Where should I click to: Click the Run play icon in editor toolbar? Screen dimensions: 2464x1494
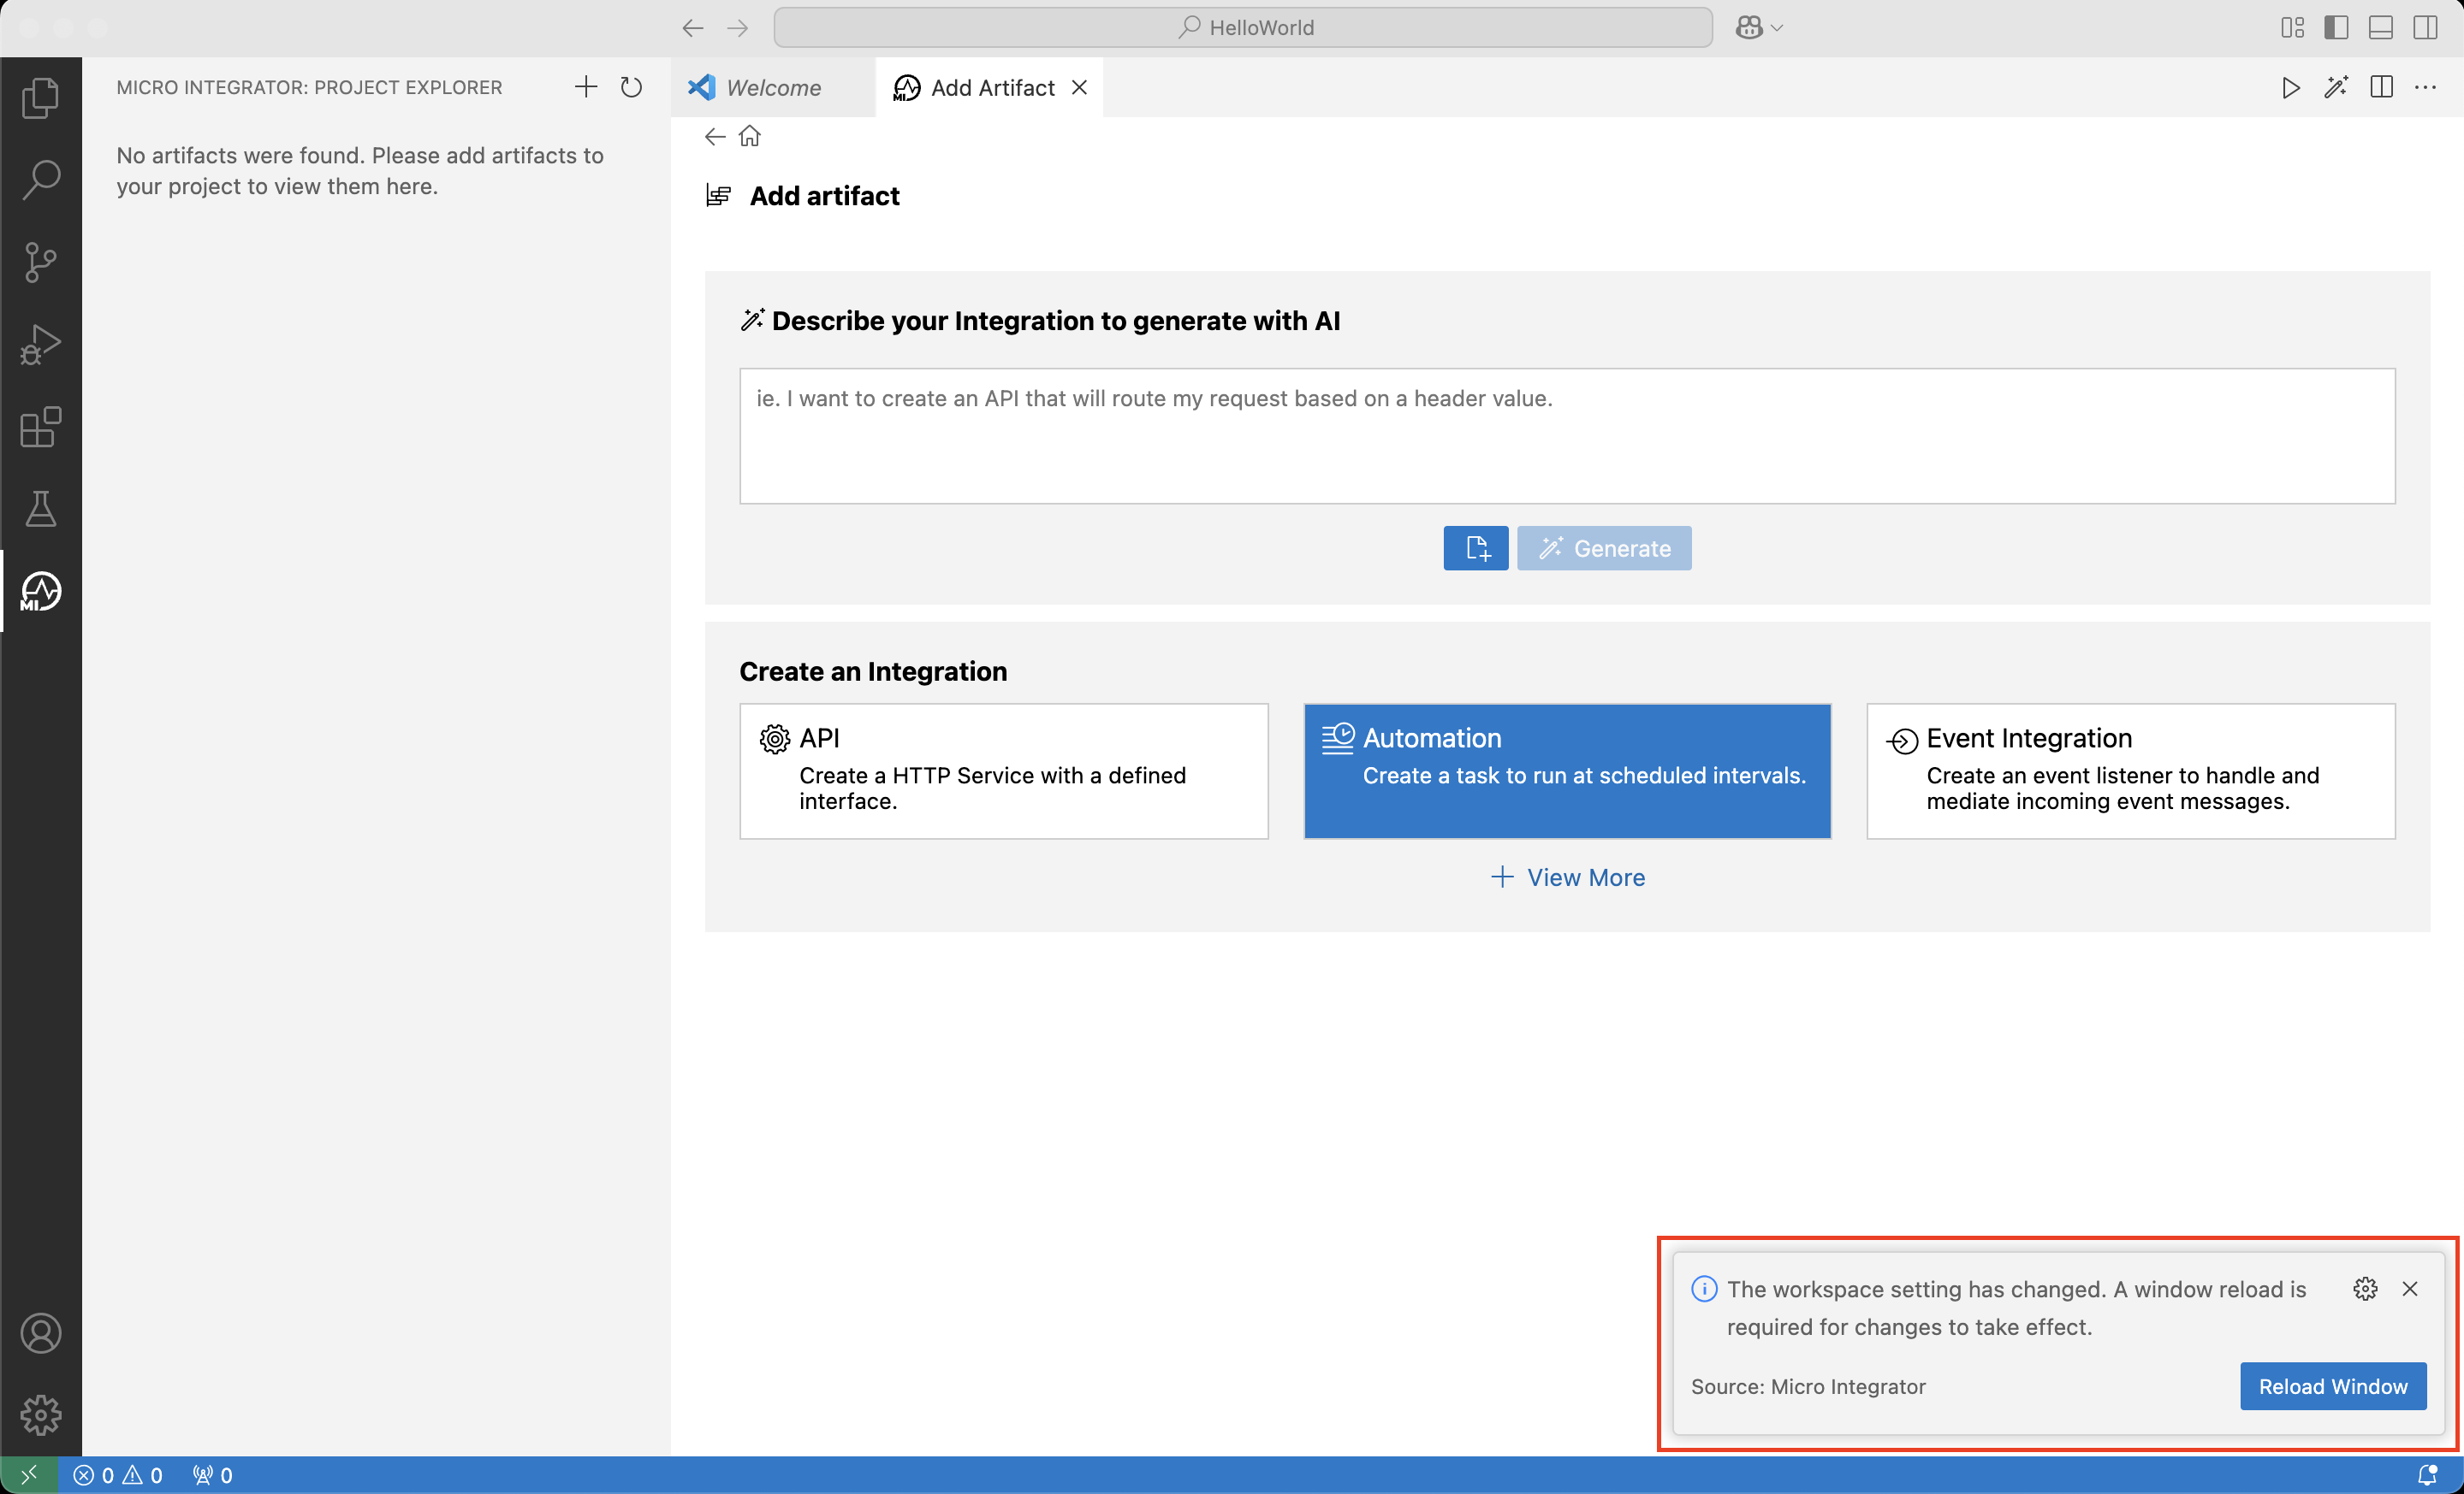(2291, 87)
